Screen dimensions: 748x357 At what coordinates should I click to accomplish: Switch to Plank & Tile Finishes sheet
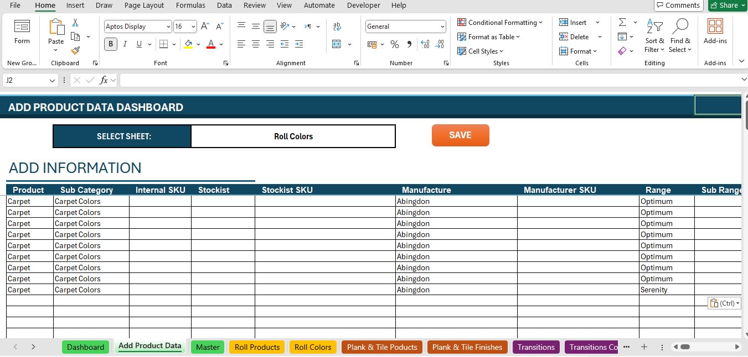(x=467, y=347)
